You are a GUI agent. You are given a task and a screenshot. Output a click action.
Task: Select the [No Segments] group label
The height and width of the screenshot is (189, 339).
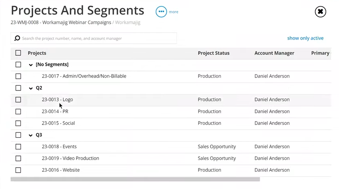click(52, 65)
